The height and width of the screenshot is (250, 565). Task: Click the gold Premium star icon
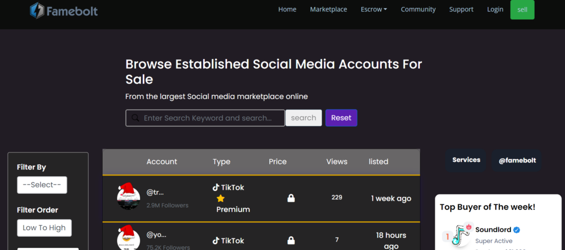[221, 199]
